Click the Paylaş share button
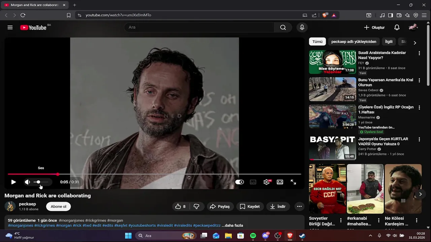 coord(220,207)
